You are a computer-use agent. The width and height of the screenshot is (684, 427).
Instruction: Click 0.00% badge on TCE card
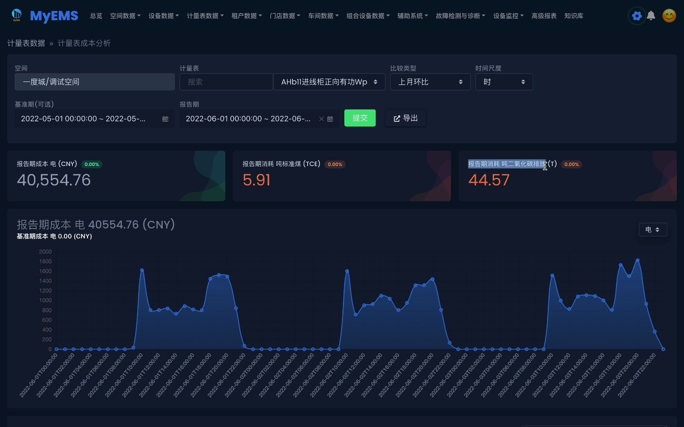pyautogui.click(x=335, y=164)
